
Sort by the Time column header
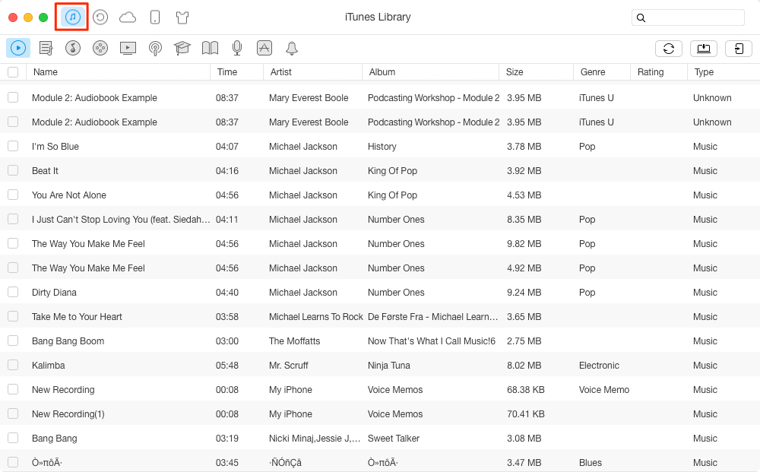pos(236,72)
